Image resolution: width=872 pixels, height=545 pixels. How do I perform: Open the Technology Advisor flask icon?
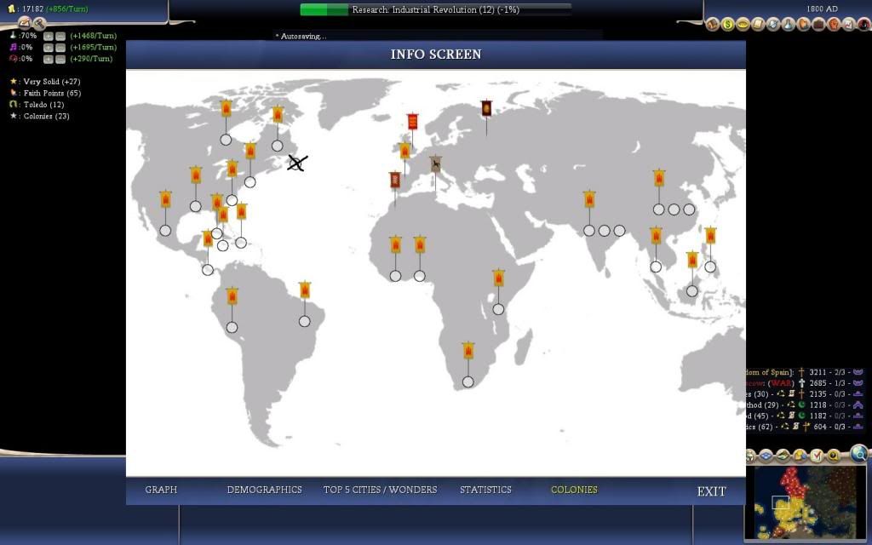[789, 25]
